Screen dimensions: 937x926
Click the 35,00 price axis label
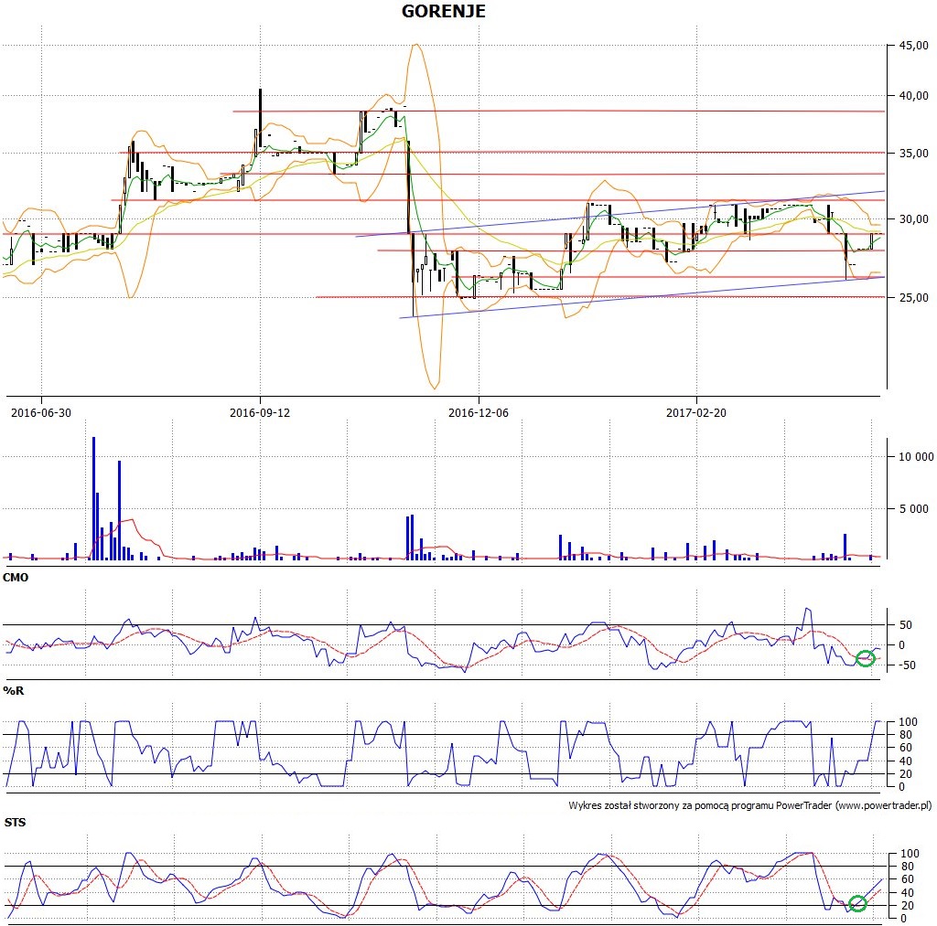click(x=914, y=154)
